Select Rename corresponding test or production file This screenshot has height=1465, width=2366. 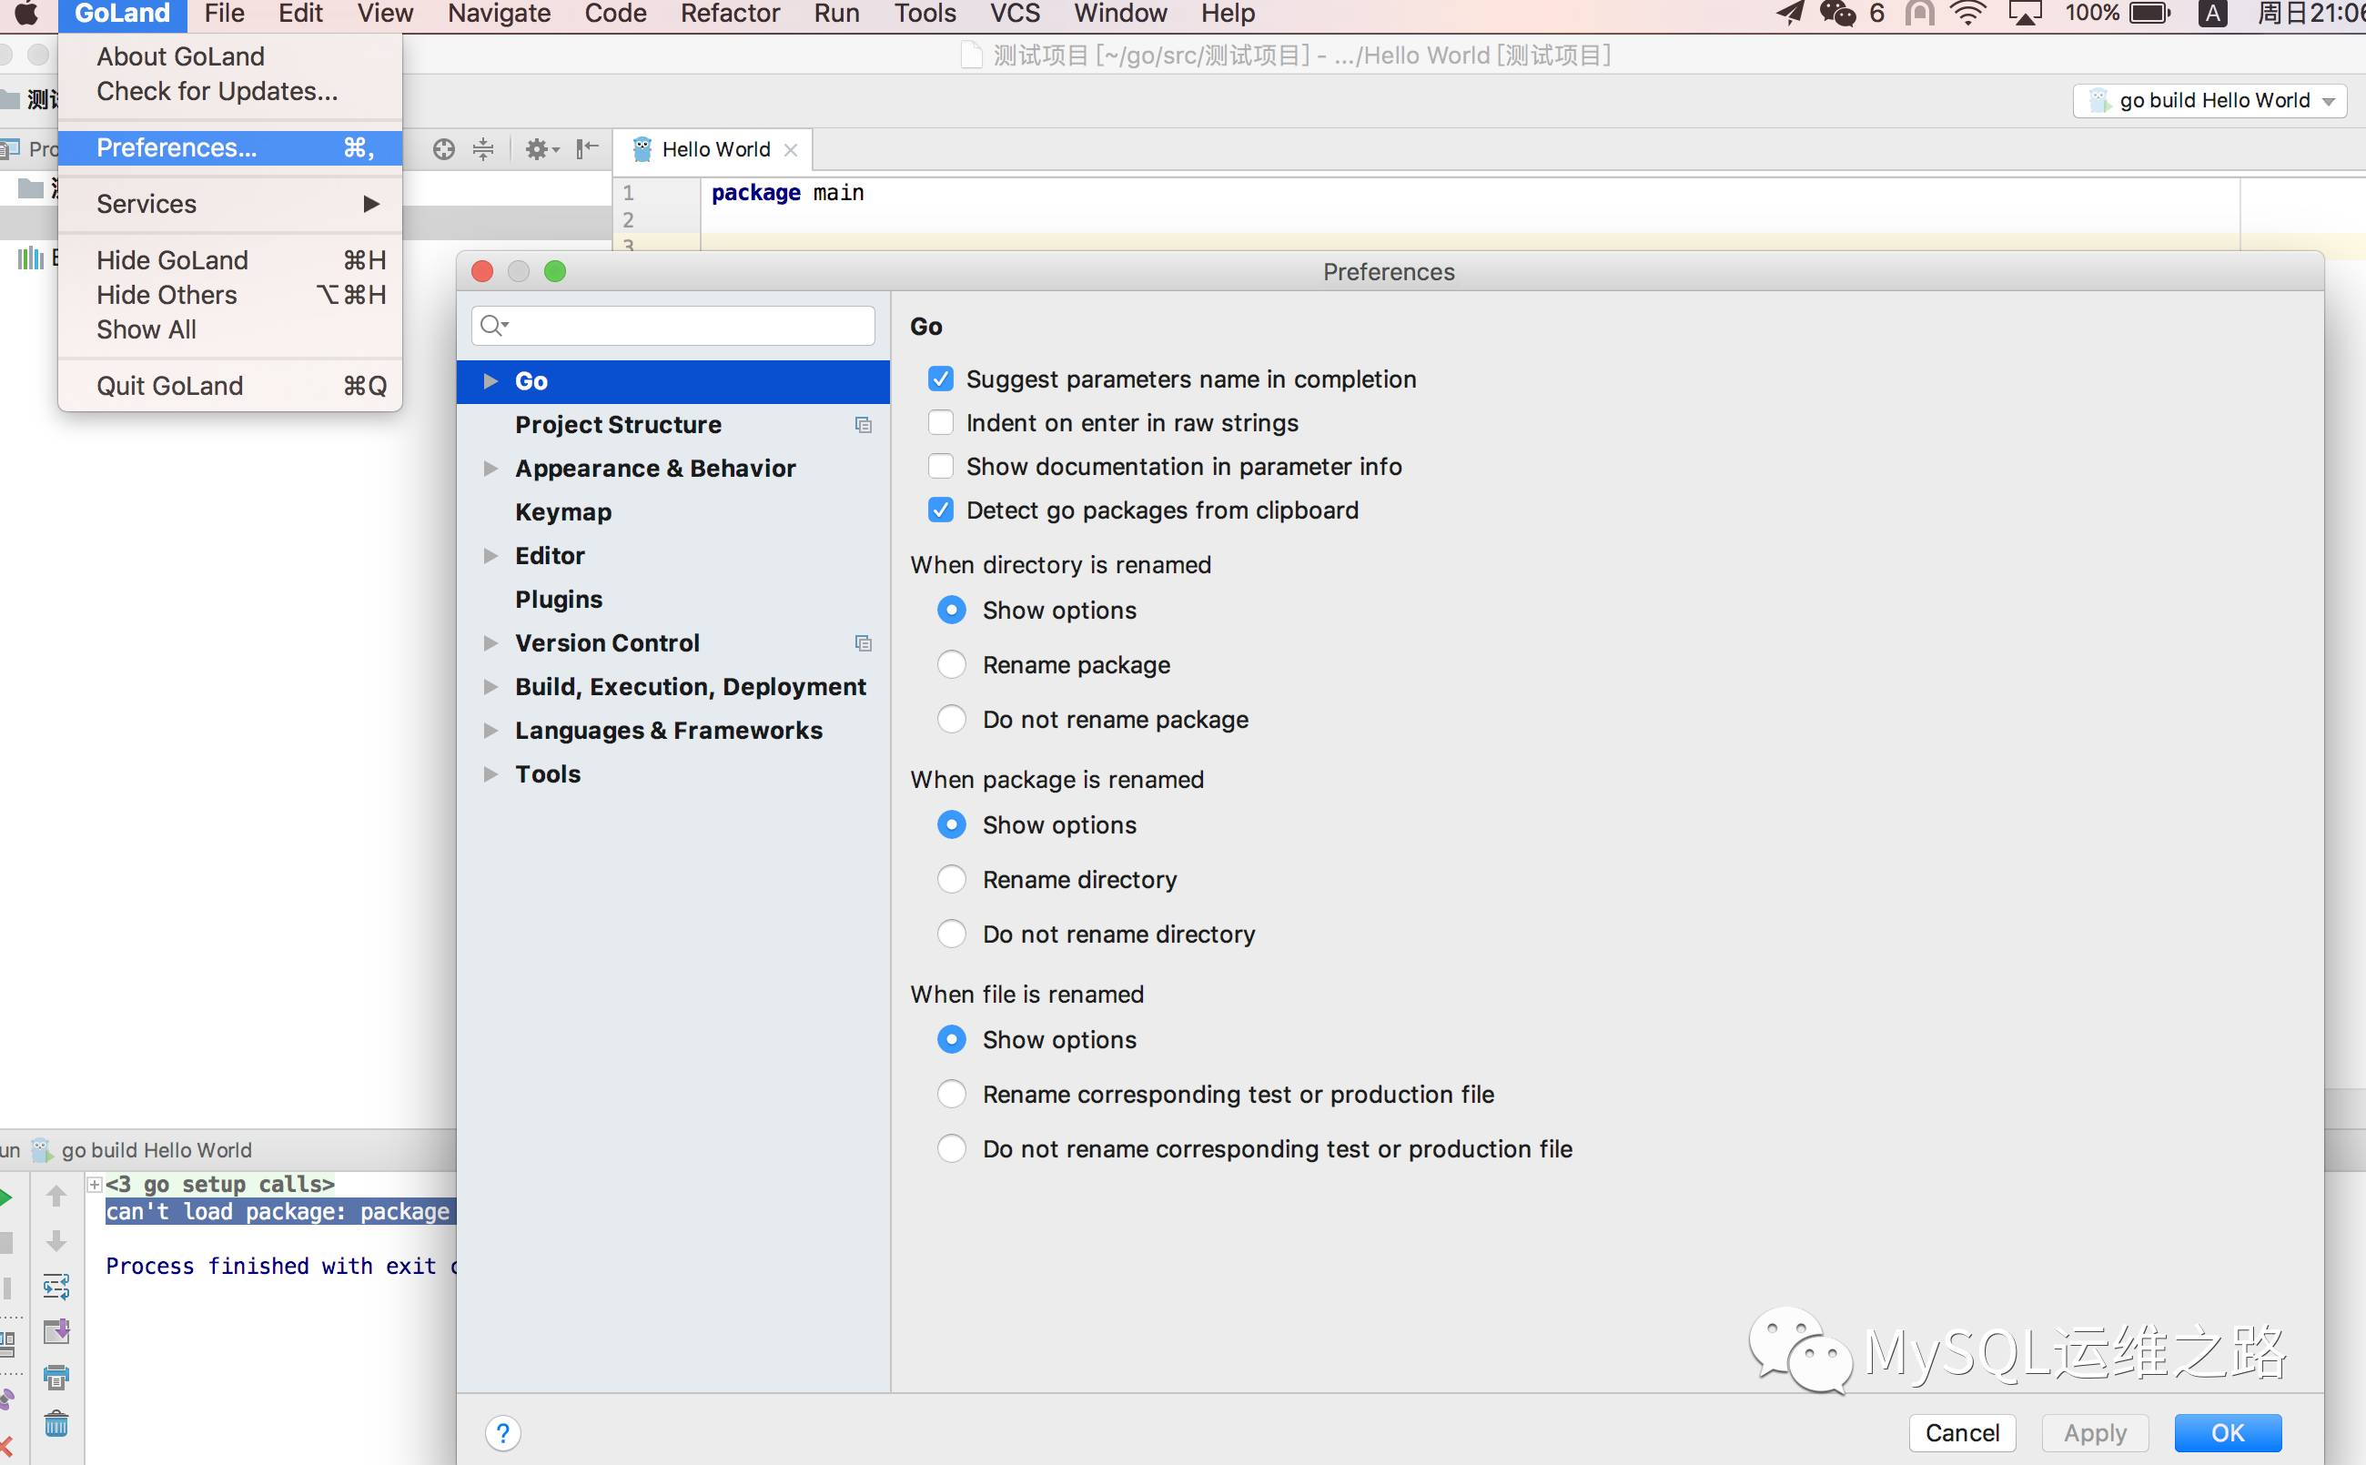(x=952, y=1094)
